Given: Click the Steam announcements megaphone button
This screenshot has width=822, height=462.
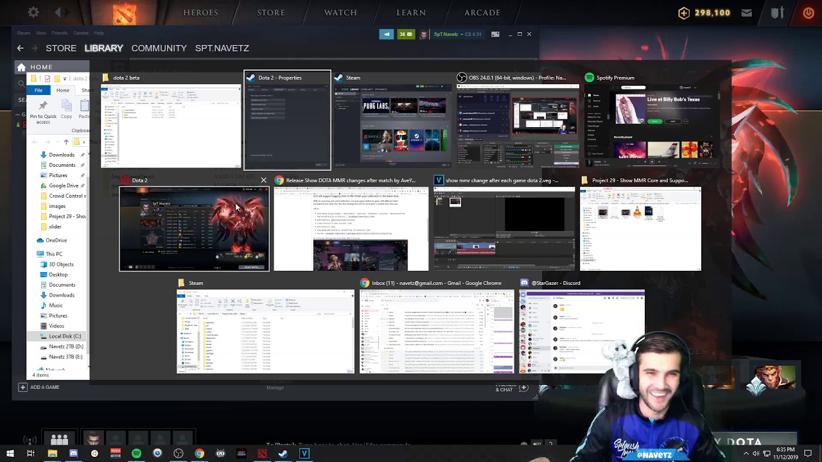Looking at the screenshot, I should pos(386,34).
